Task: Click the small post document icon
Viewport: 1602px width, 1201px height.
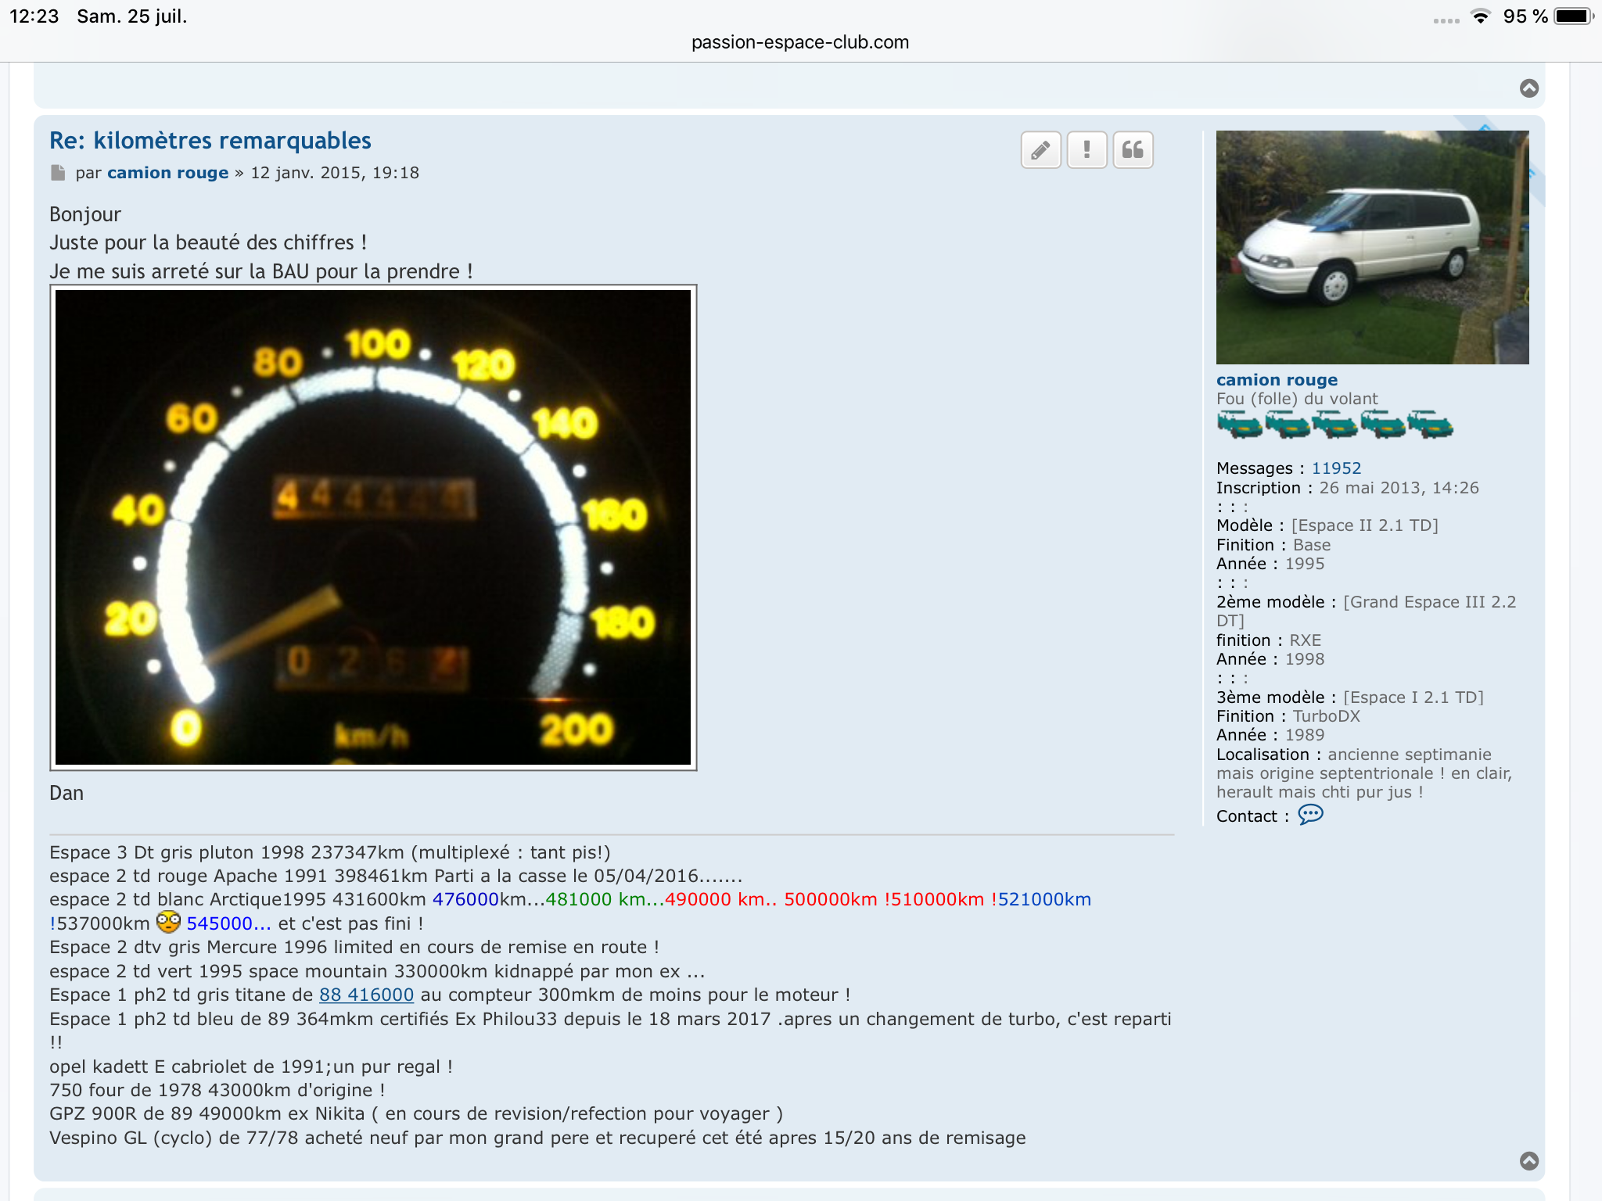Action: (58, 173)
